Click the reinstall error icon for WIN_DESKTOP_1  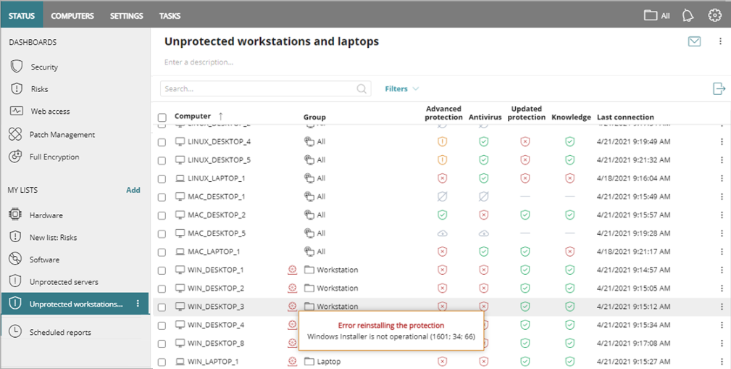[x=292, y=270]
